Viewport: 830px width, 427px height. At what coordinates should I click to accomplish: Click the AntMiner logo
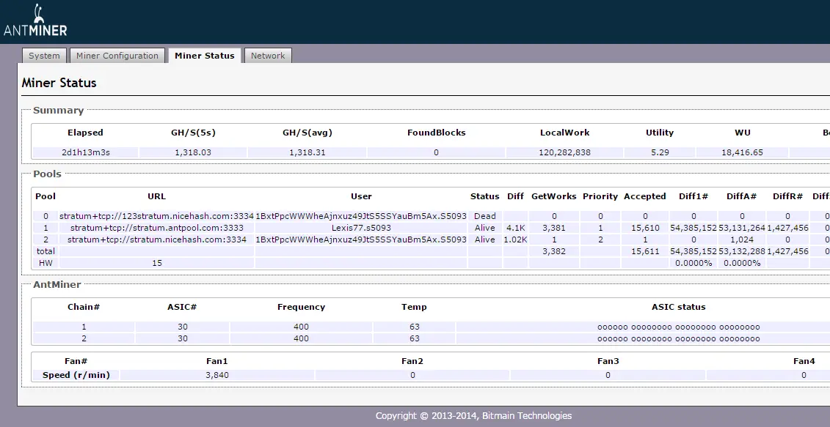(x=35, y=22)
